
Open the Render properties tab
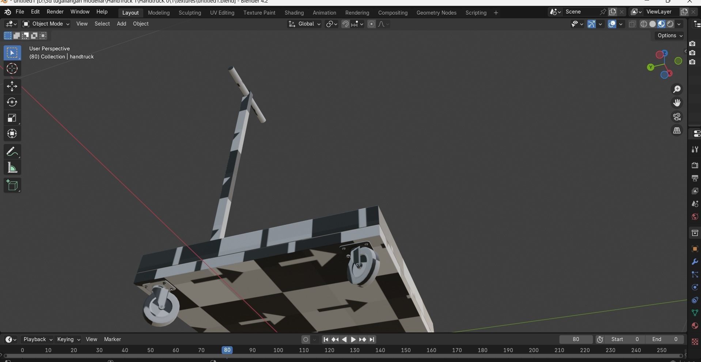pos(695,165)
